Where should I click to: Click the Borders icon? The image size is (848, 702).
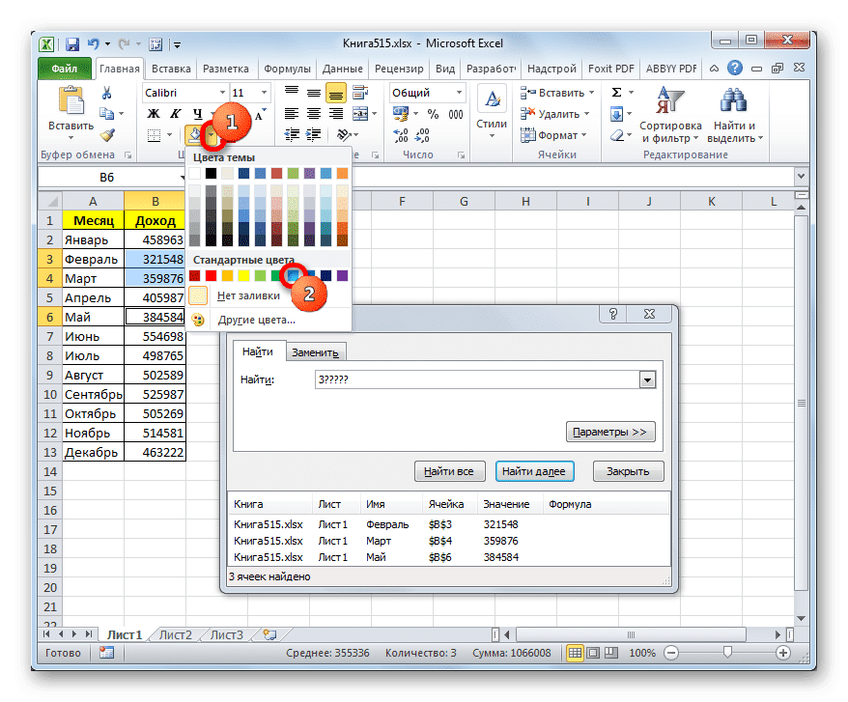point(155,135)
